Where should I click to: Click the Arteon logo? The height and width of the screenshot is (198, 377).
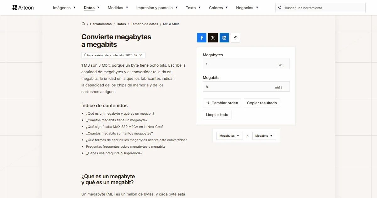click(23, 8)
